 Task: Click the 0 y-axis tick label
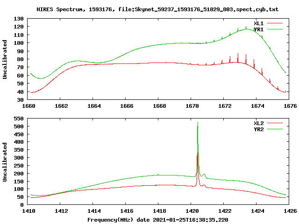coord(22,205)
